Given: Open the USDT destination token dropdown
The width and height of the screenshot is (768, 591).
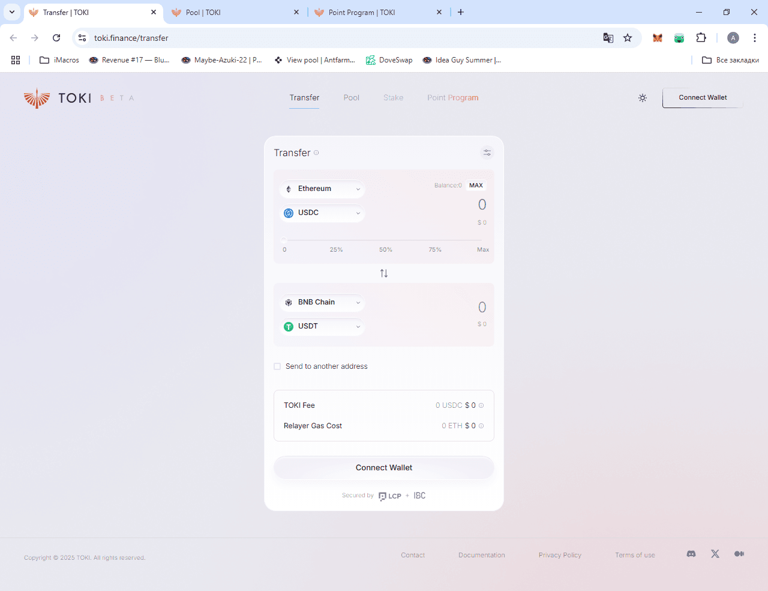Looking at the screenshot, I should [322, 326].
